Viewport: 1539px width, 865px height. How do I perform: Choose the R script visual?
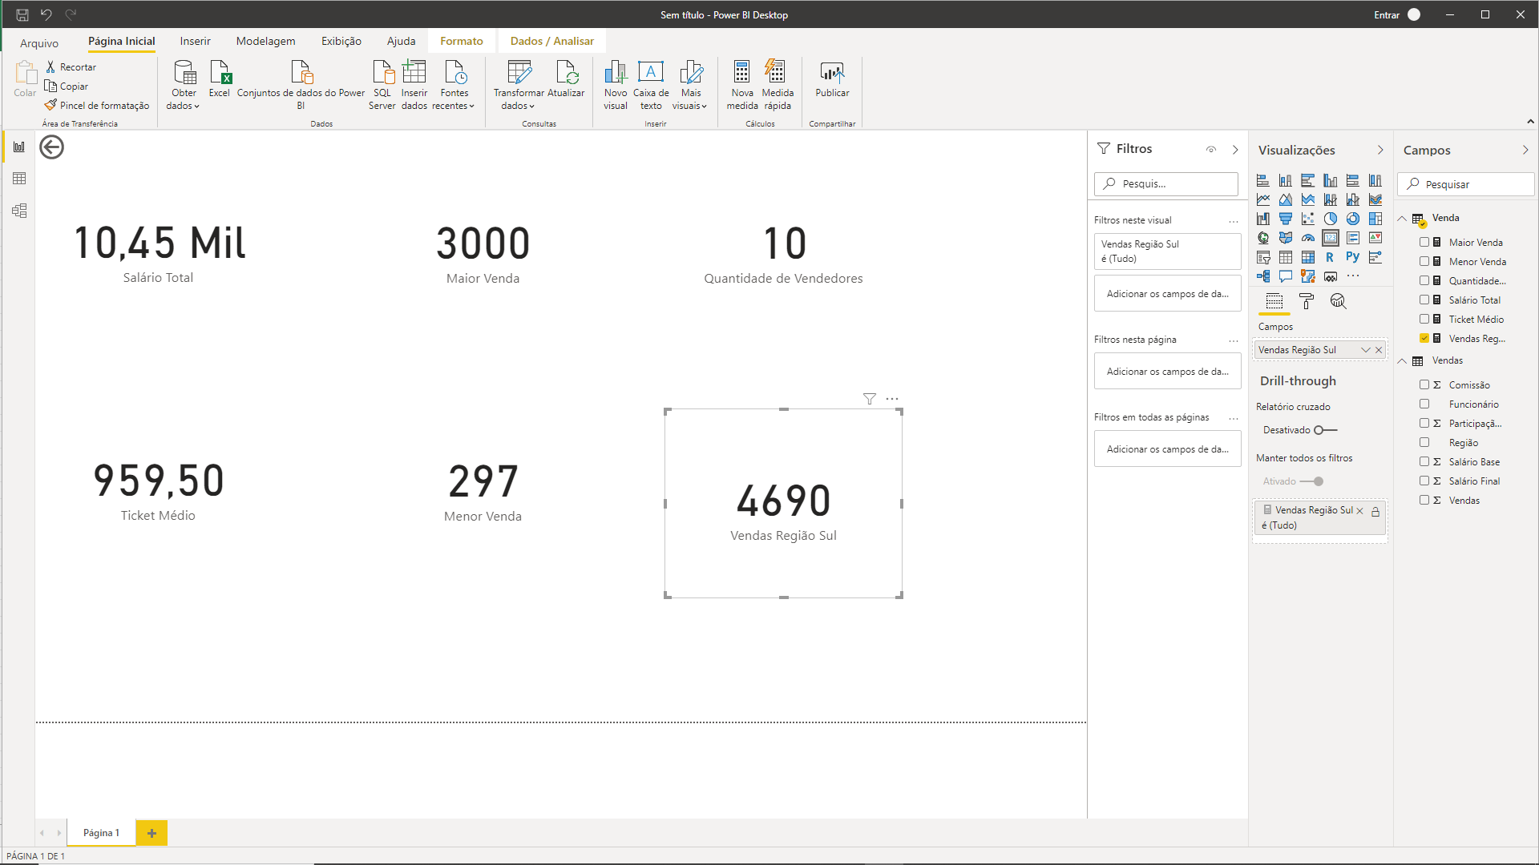(1330, 257)
